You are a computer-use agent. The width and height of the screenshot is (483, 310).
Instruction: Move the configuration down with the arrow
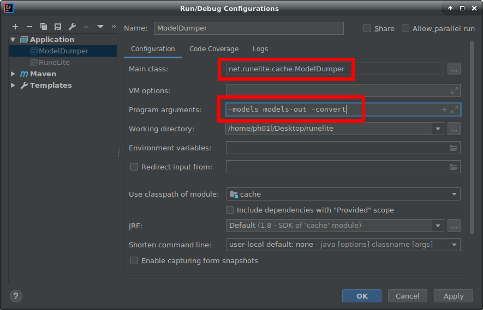pos(100,27)
